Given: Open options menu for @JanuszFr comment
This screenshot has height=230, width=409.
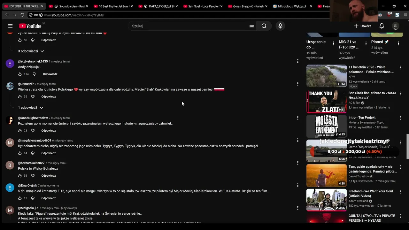Looking at the screenshot, I should coord(297,84).
